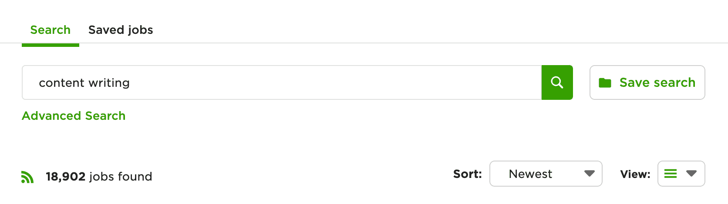Click the 18,902 jobs found text
This screenshot has width=728, height=204.
tap(99, 177)
